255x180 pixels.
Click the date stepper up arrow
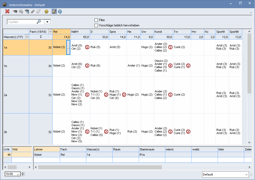click(x=23, y=173)
